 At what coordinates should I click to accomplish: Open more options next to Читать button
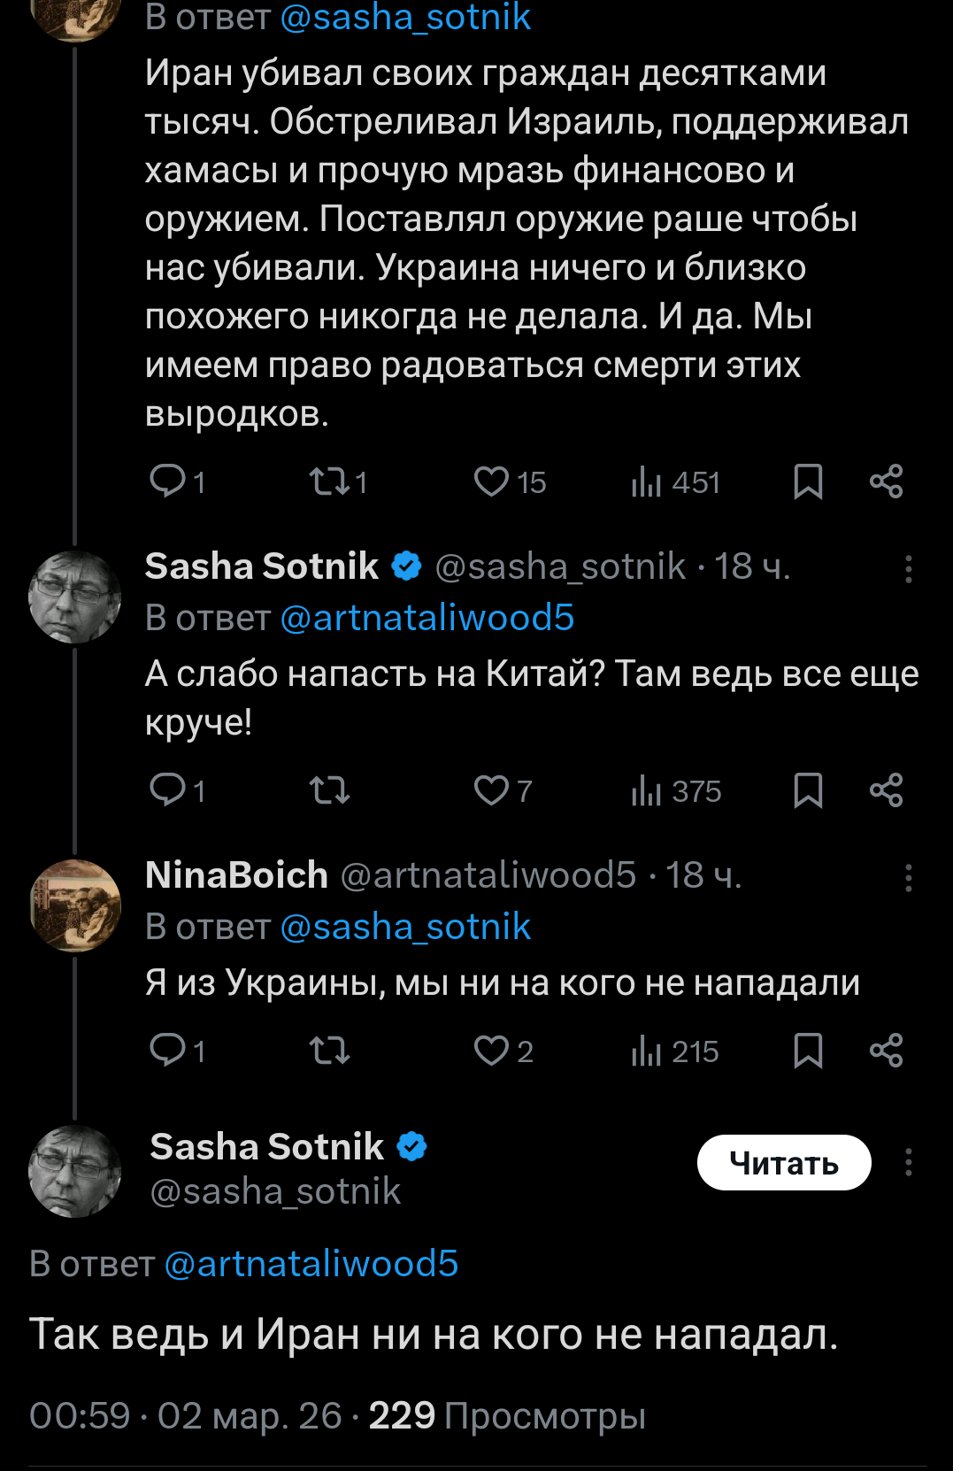point(908,1162)
